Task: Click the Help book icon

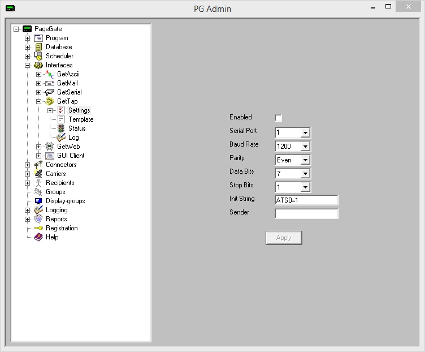Action: tap(38, 237)
